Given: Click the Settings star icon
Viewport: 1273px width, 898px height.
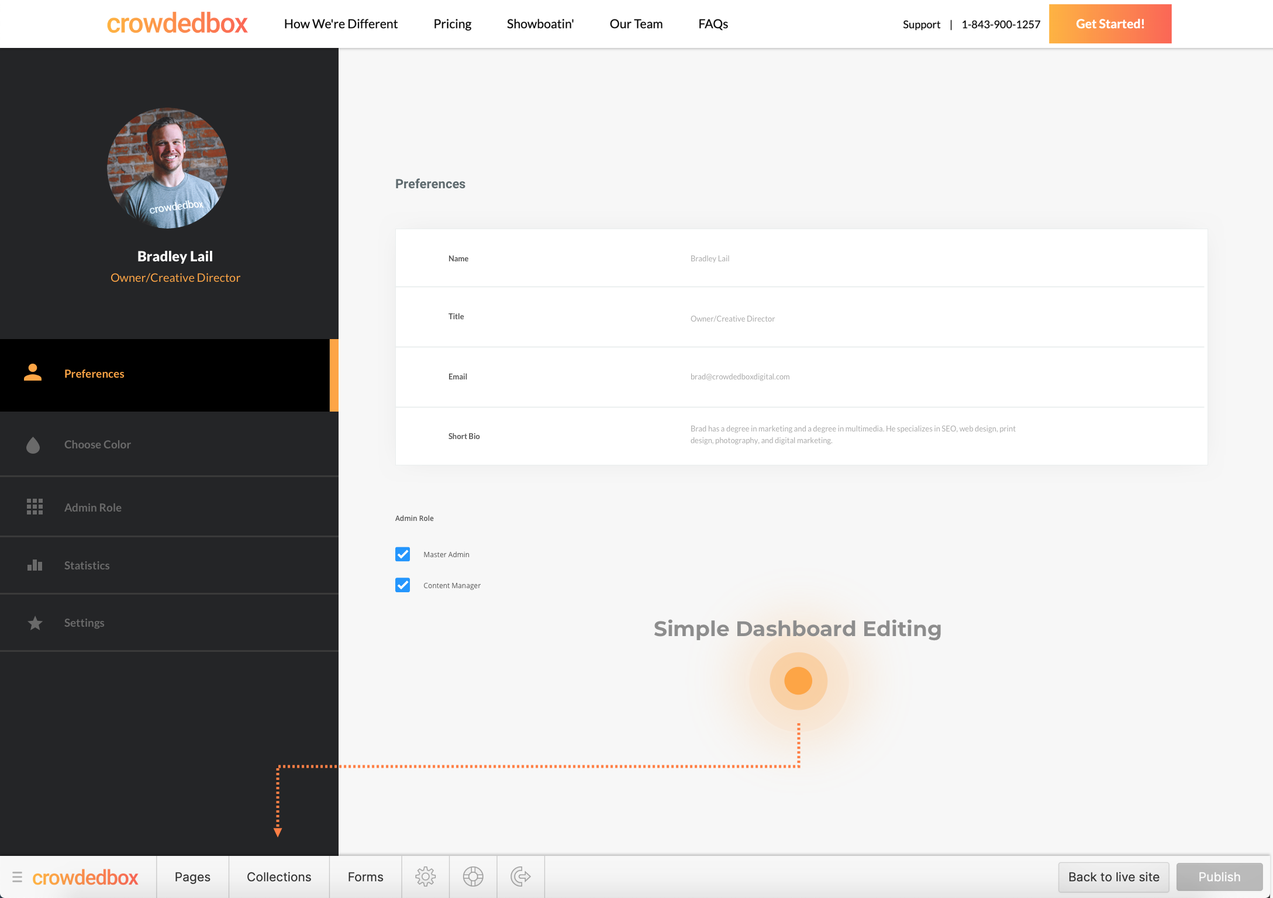Looking at the screenshot, I should [35, 623].
